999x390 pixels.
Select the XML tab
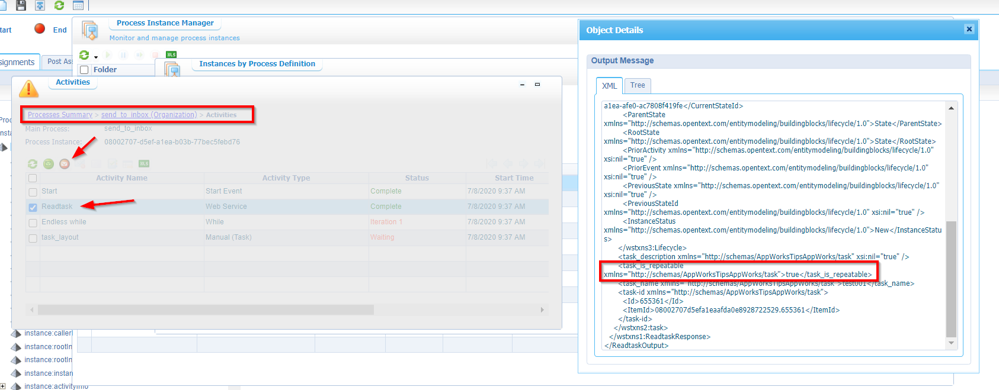coord(609,86)
